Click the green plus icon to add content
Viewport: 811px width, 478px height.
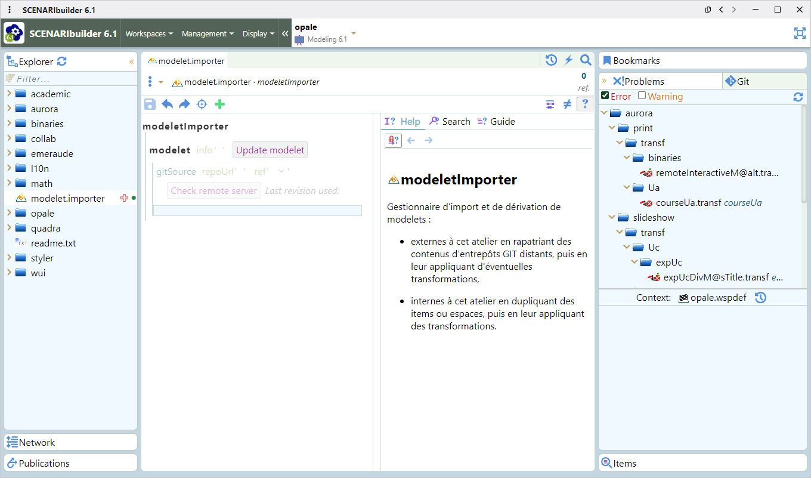(x=219, y=104)
